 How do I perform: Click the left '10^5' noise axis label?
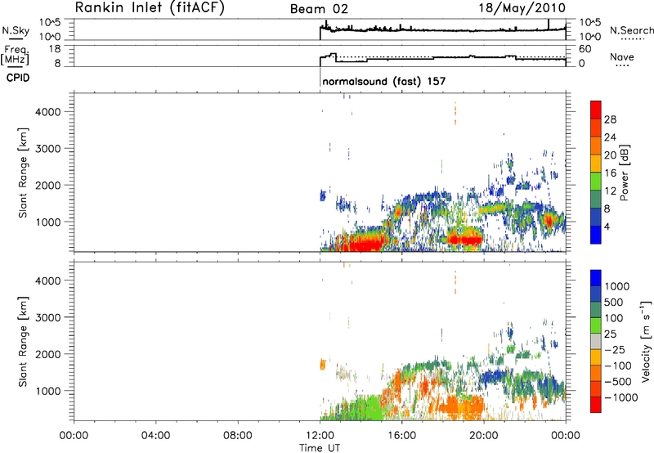point(50,22)
